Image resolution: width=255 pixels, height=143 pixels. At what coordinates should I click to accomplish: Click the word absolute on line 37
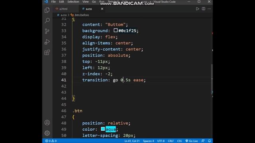(x=118, y=56)
